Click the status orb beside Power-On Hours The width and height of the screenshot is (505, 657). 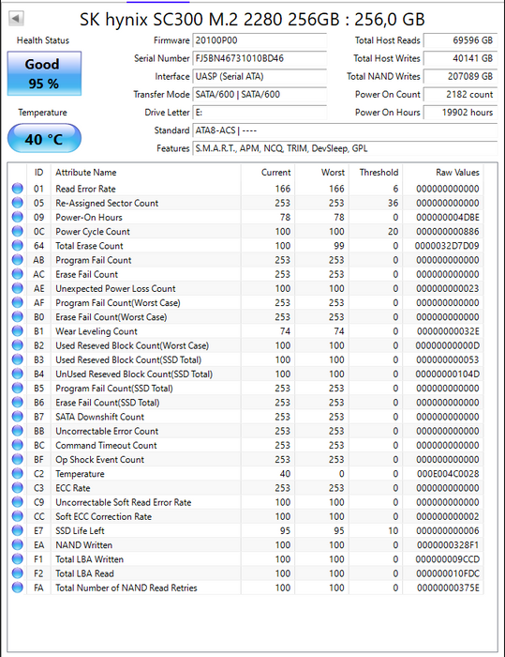coord(18,217)
